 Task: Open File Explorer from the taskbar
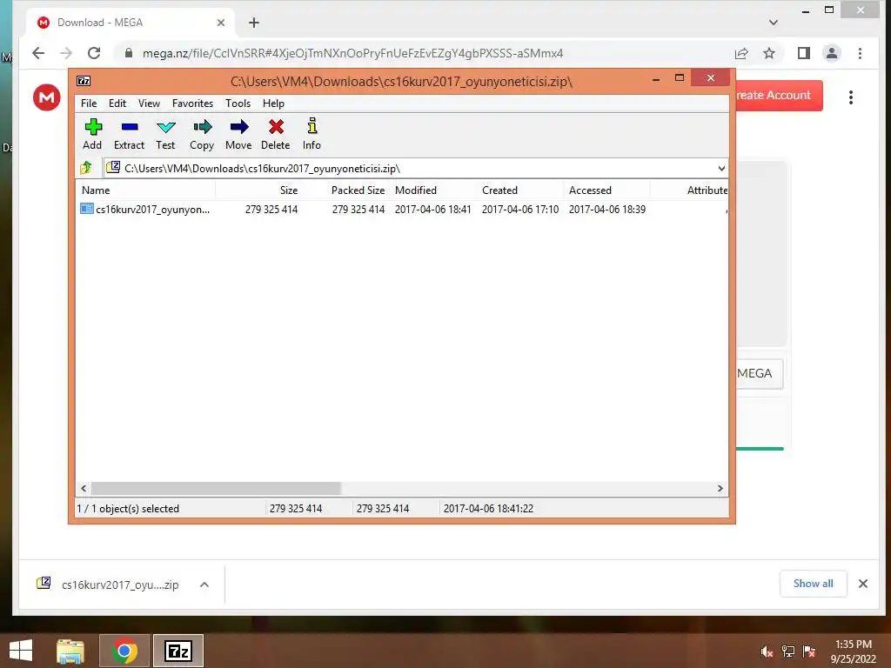click(70, 651)
